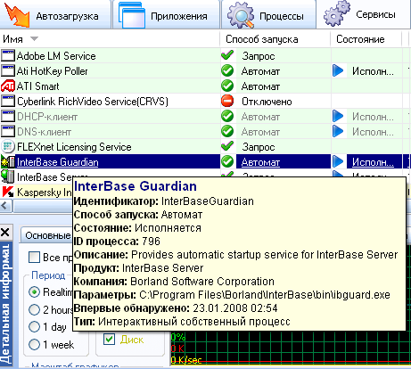This screenshot has width=411, height=369.
Task: Select the Realtime period radio button
Action: pos(34,292)
